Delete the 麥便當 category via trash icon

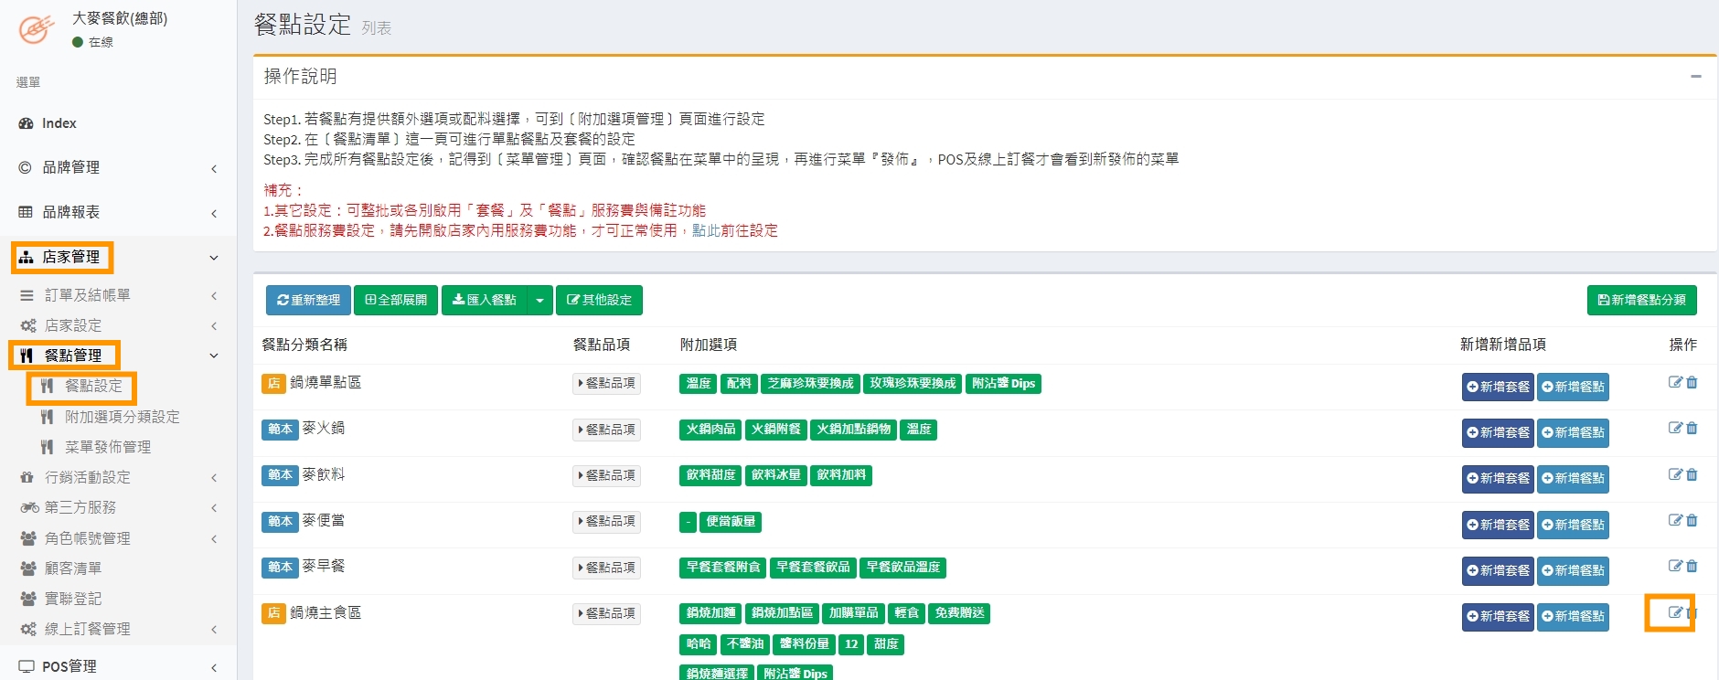coord(1692,521)
